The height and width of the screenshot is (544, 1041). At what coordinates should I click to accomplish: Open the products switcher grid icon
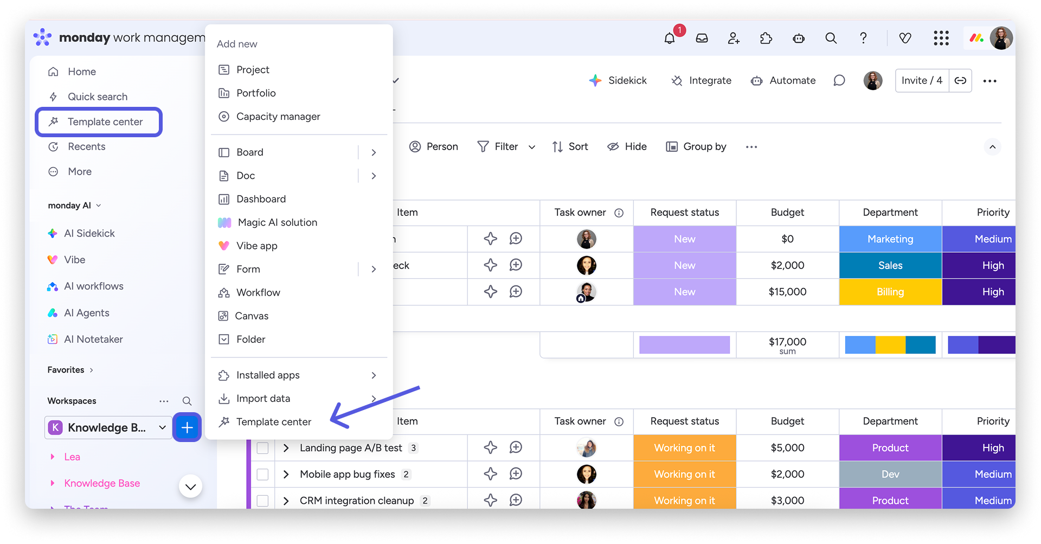[941, 38]
